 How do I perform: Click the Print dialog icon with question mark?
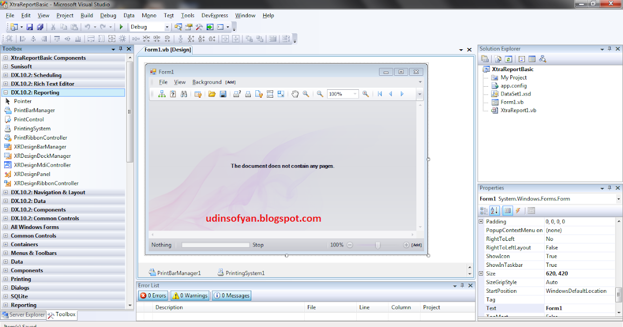pos(237,94)
